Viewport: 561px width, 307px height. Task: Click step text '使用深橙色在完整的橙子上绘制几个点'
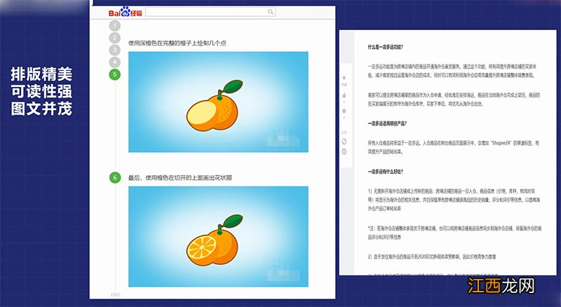coord(177,43)
